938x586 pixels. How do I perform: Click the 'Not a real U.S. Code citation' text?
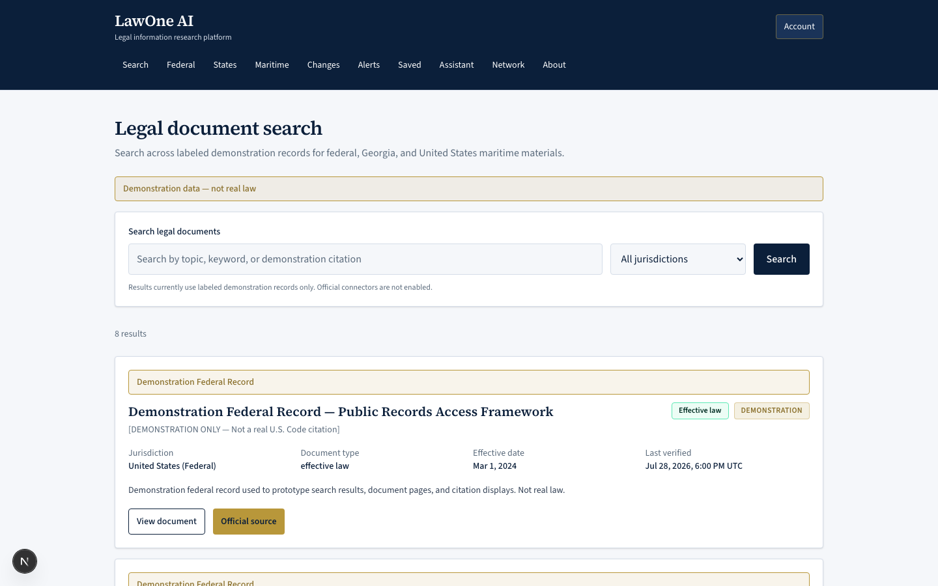(x=285, y=430)
